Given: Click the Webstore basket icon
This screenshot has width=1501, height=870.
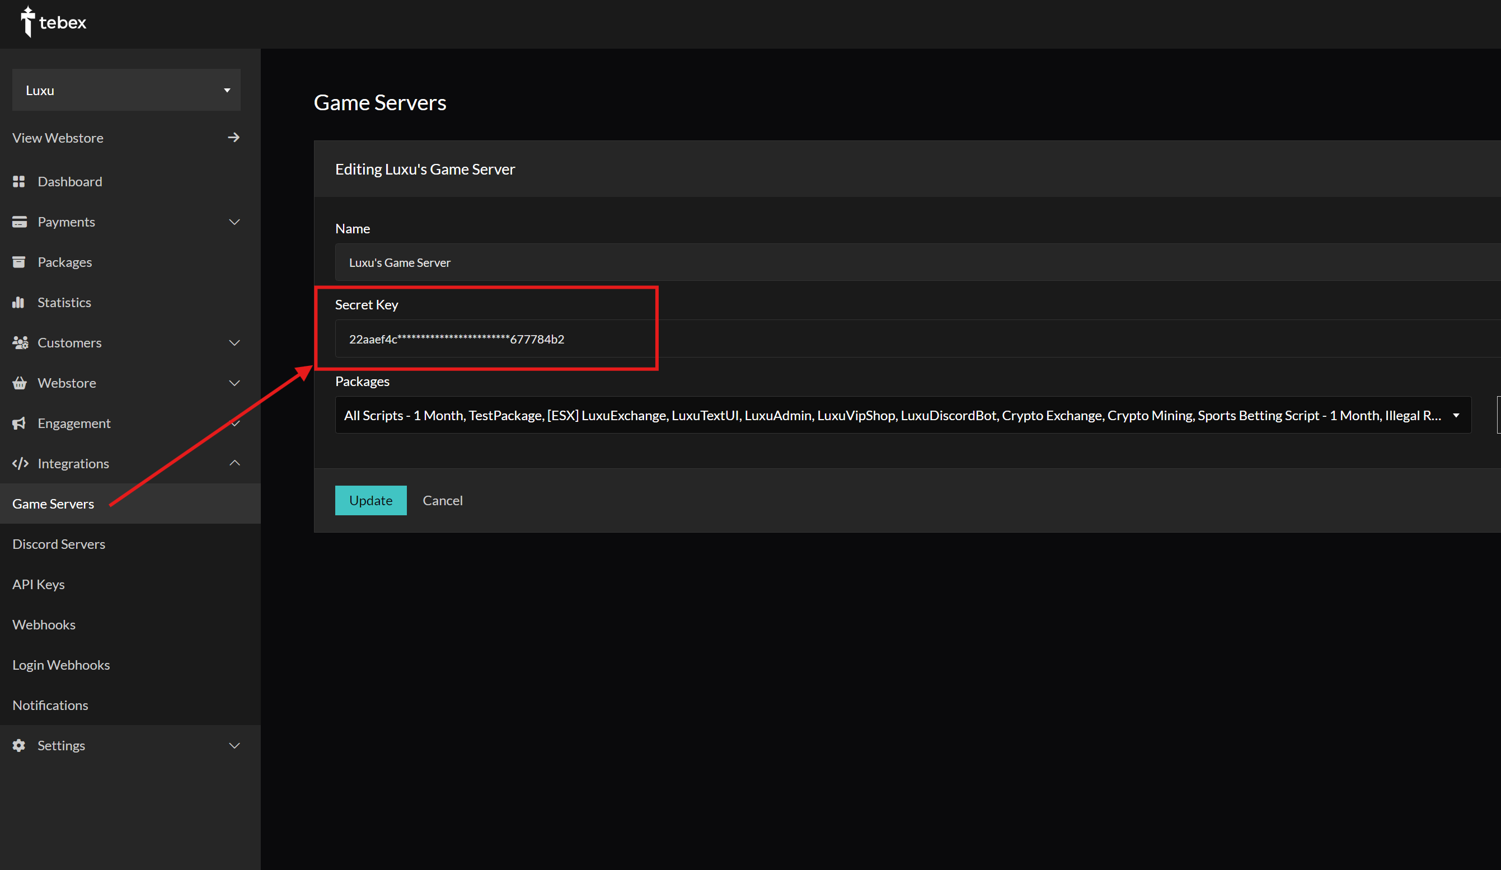Looking at the screenshot, I should pyautogui.click(x=19, y=383).
